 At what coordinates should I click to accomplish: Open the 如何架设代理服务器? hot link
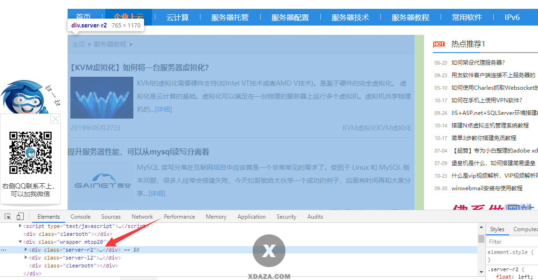click(478, 63)
